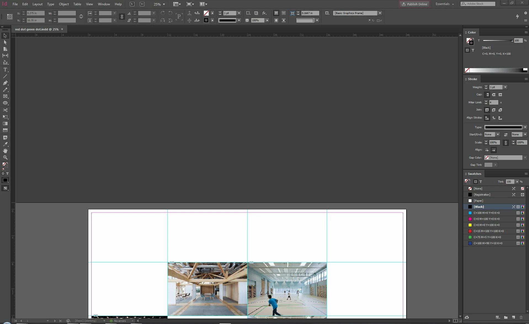The image size is (529, 324).
Task: Select the Zoom tool
Action: 5,157
